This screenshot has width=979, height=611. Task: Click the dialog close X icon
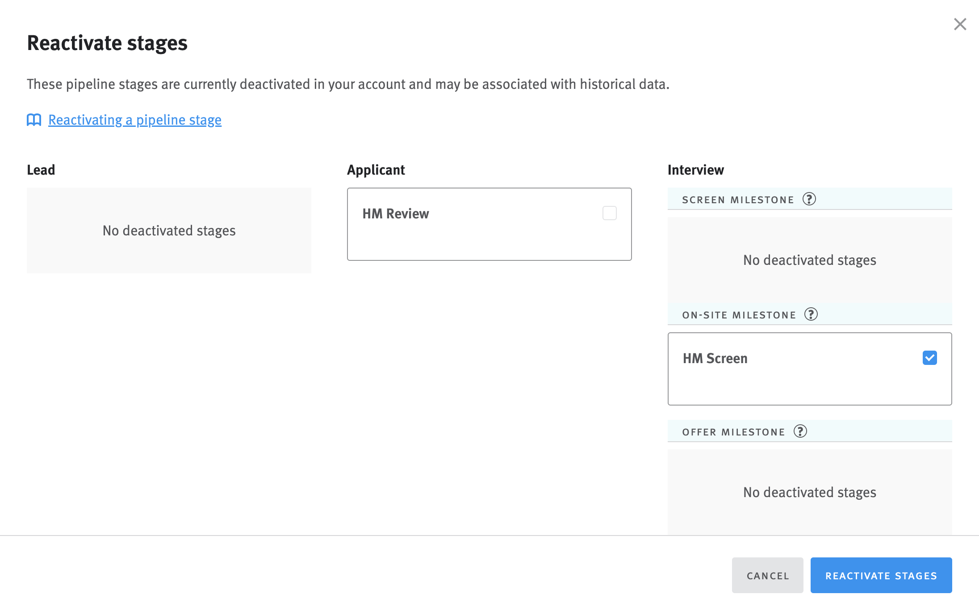[x=960, y=24]
